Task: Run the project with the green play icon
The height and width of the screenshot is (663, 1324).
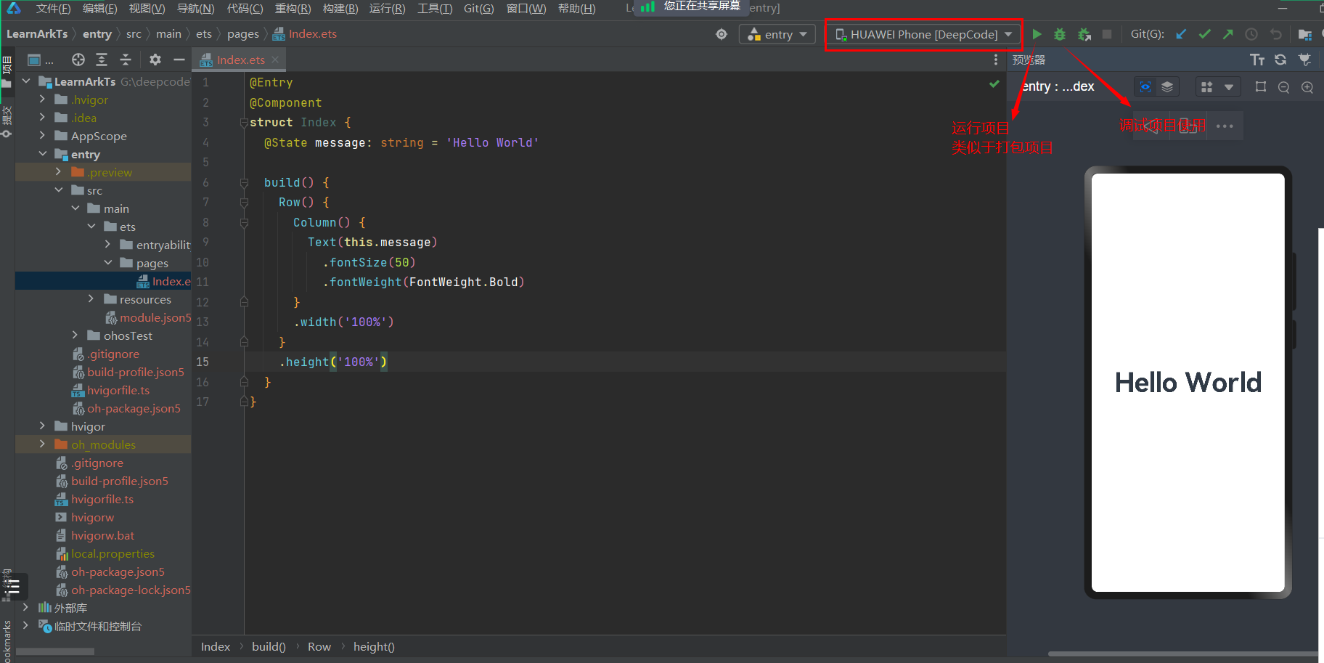Action: click(1037, 34)
